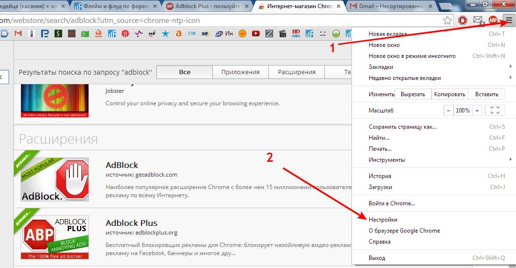Open the dollar sign bookmark icon
The width and height of the screenshot is (516, 268).
coord(58,33)
